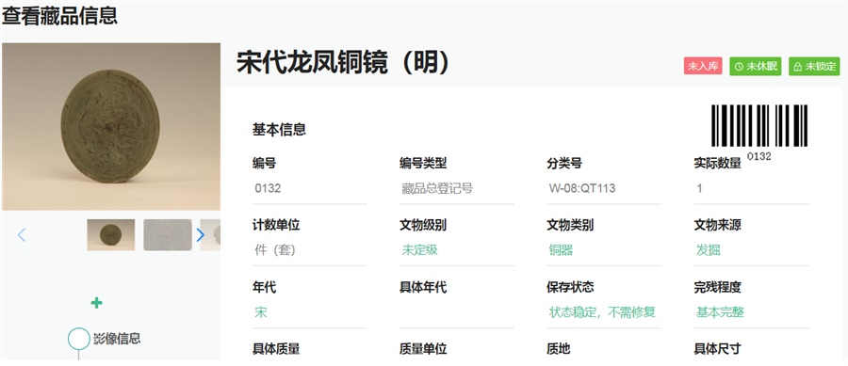Click the 质量单位 field label
Viewport: 848px width, 366px height.
coord(423,349)
